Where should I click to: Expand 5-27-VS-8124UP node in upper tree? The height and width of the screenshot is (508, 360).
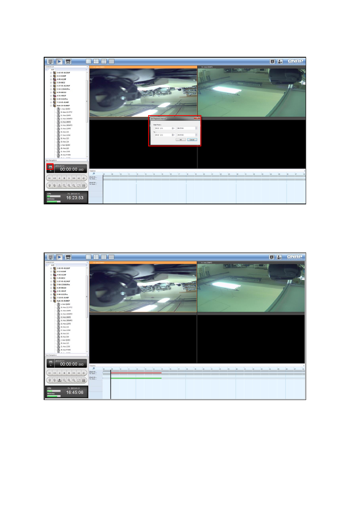pyautogui.click(x=51, y=86)
